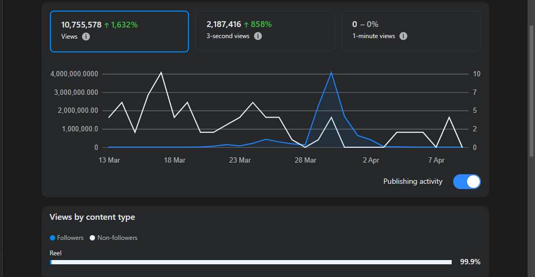Turn off the Publishing activity toggle

(x=467, y=182)
